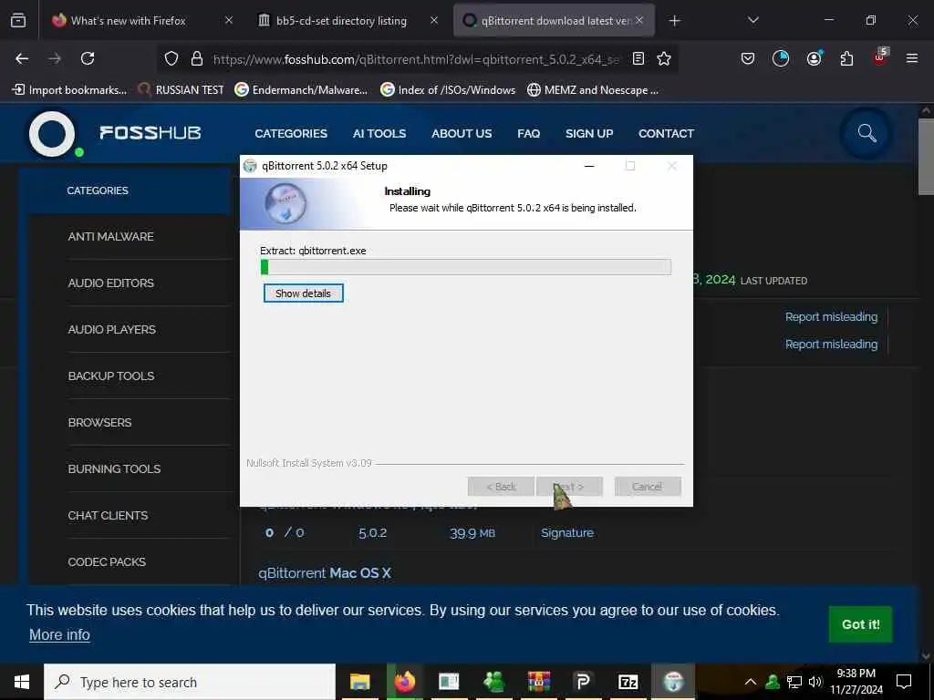Open the Windows Start menu
This screenshot has width=934, height=700.
(22, 682)
